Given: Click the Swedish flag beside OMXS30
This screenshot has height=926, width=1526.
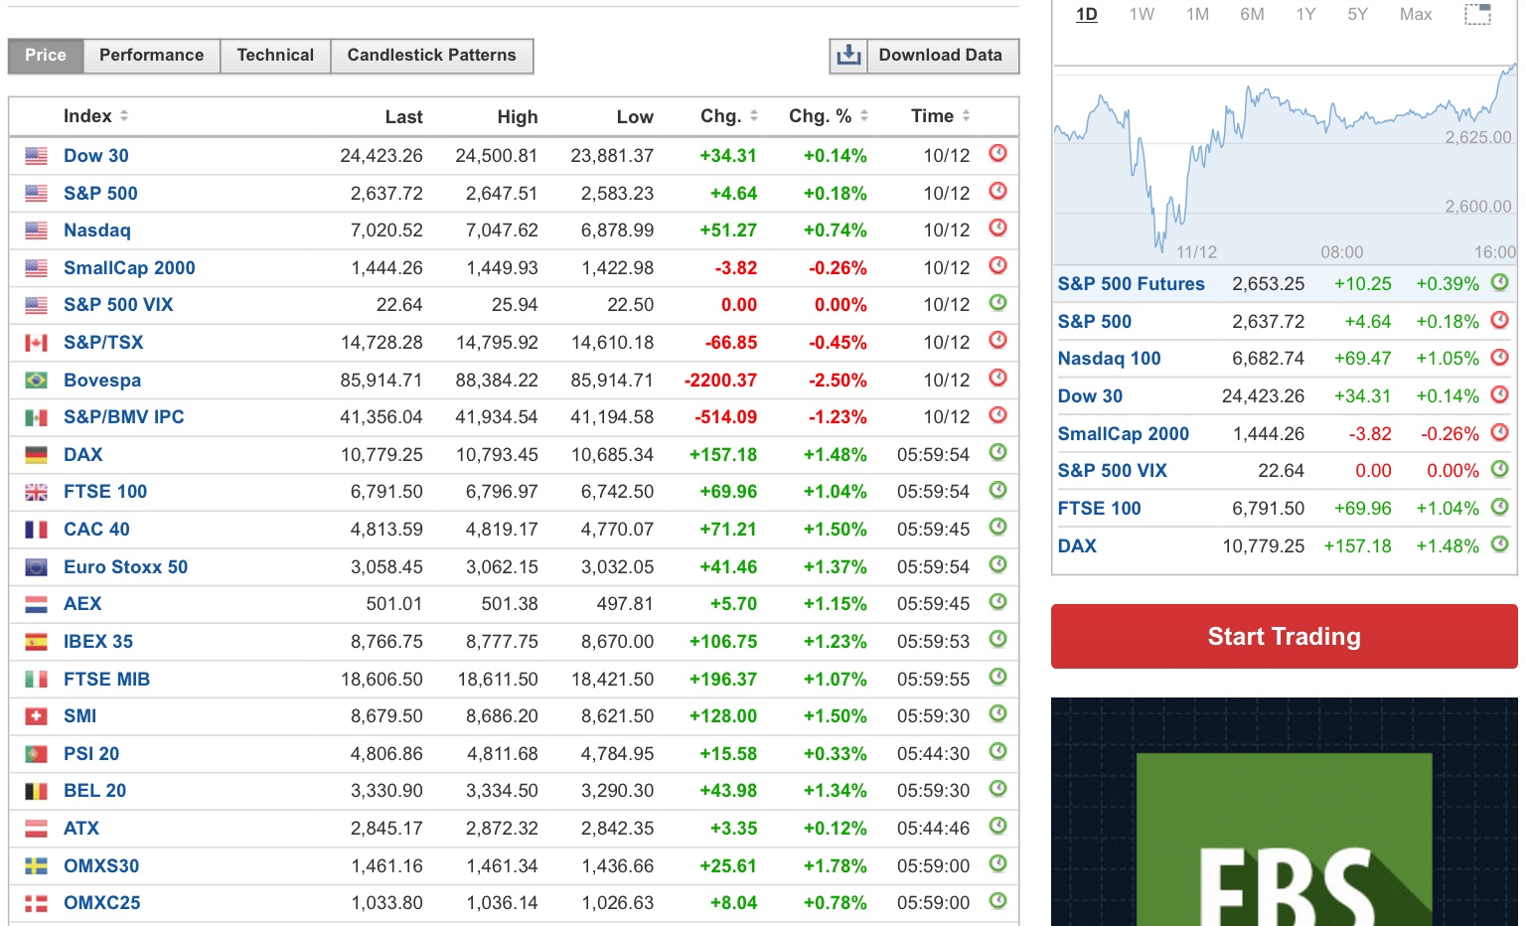Looking at the screenshot, I should pyautogui.click(x=36, y=866).
